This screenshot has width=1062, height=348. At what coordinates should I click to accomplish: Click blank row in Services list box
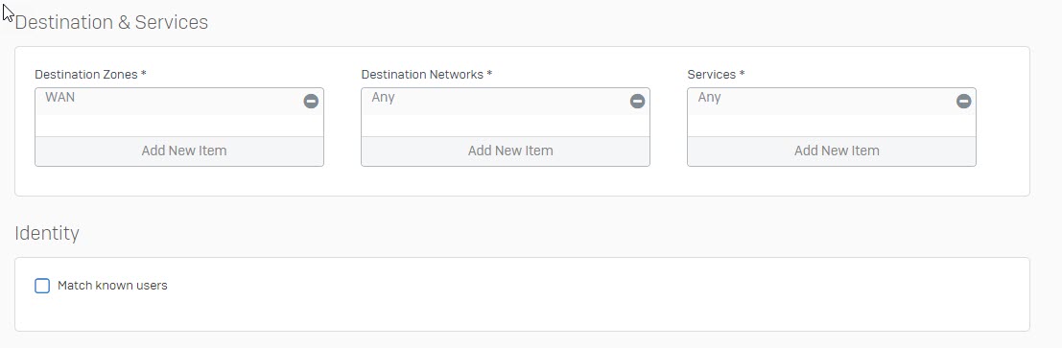(832, 126)
